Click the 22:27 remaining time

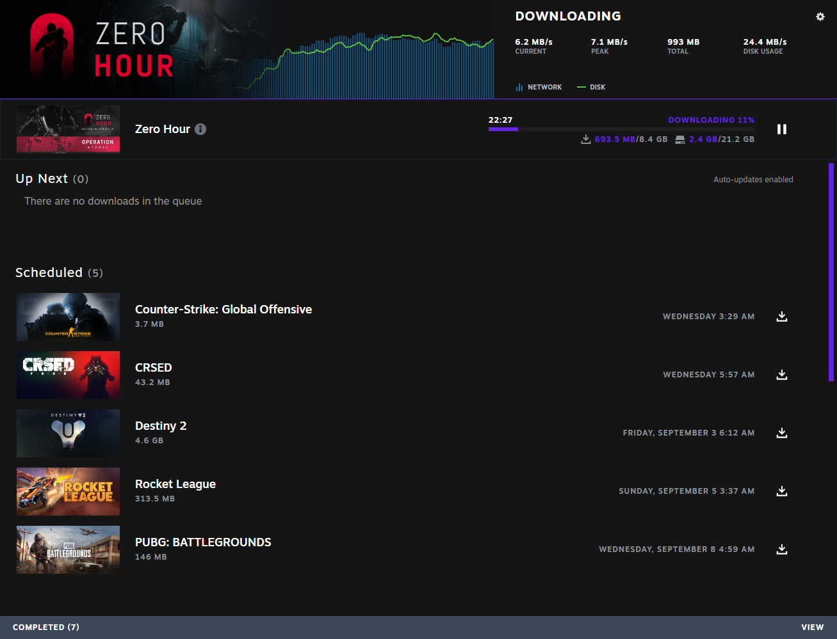pyautogui.click(x=500, y=120)
